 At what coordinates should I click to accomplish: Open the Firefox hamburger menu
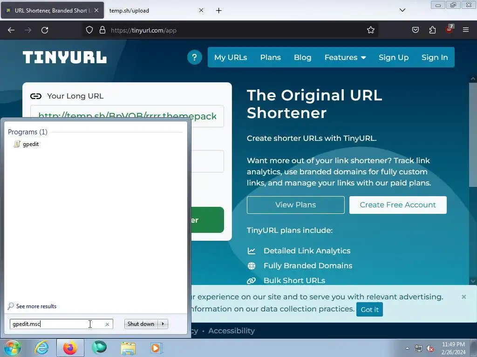point(466,30)
